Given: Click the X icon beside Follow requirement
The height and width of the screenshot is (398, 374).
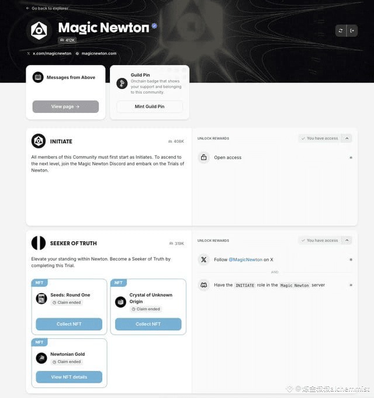Looking at the screenshot, I should 204,259.
